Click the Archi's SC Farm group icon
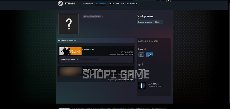Image resolution: width=230 pixels, height=109 pixels. [142, 86]
